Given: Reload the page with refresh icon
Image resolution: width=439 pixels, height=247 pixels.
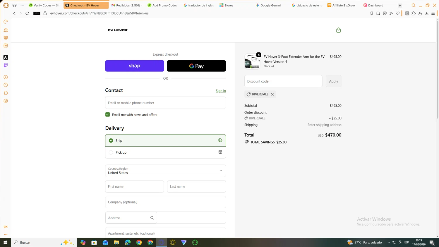Looking at the screenshot, I should pyautogui.click(x=27, y=13).
